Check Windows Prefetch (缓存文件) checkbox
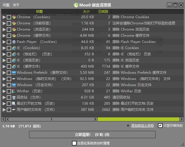 pos(9,73)
